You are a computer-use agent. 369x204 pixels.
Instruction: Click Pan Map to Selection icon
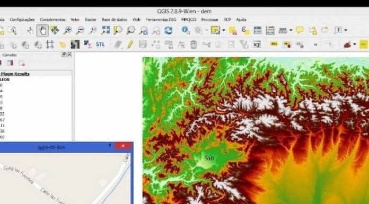pos(55,30)
